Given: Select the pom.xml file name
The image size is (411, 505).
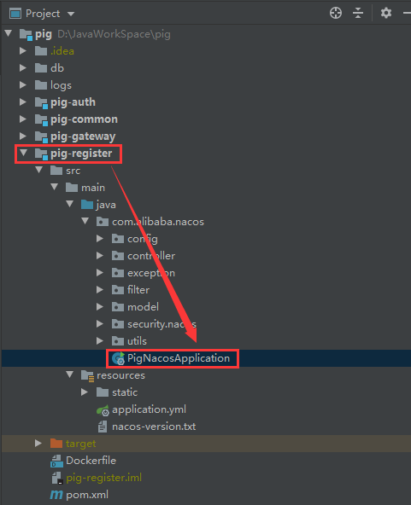Looking at the screenshot, I should coord(87,495).
